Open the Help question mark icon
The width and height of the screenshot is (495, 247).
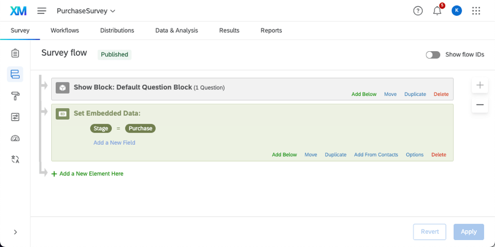pyautogui.click(x=418, y=10)
